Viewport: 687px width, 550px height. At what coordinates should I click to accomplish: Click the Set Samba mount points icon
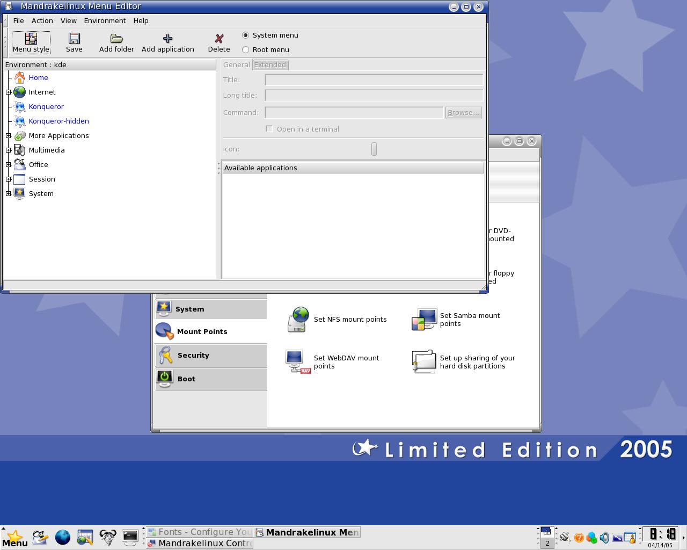(x=424, y=319)
